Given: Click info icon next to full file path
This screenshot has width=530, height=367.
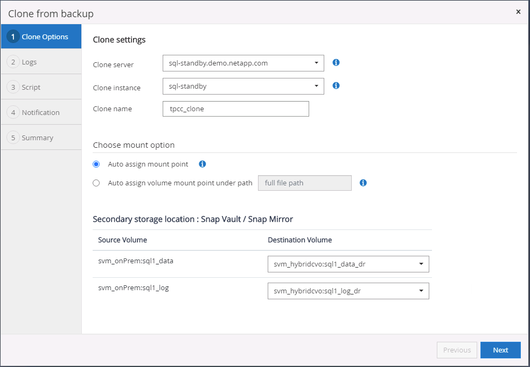Looking at the screenshot, I should point(363,183).
